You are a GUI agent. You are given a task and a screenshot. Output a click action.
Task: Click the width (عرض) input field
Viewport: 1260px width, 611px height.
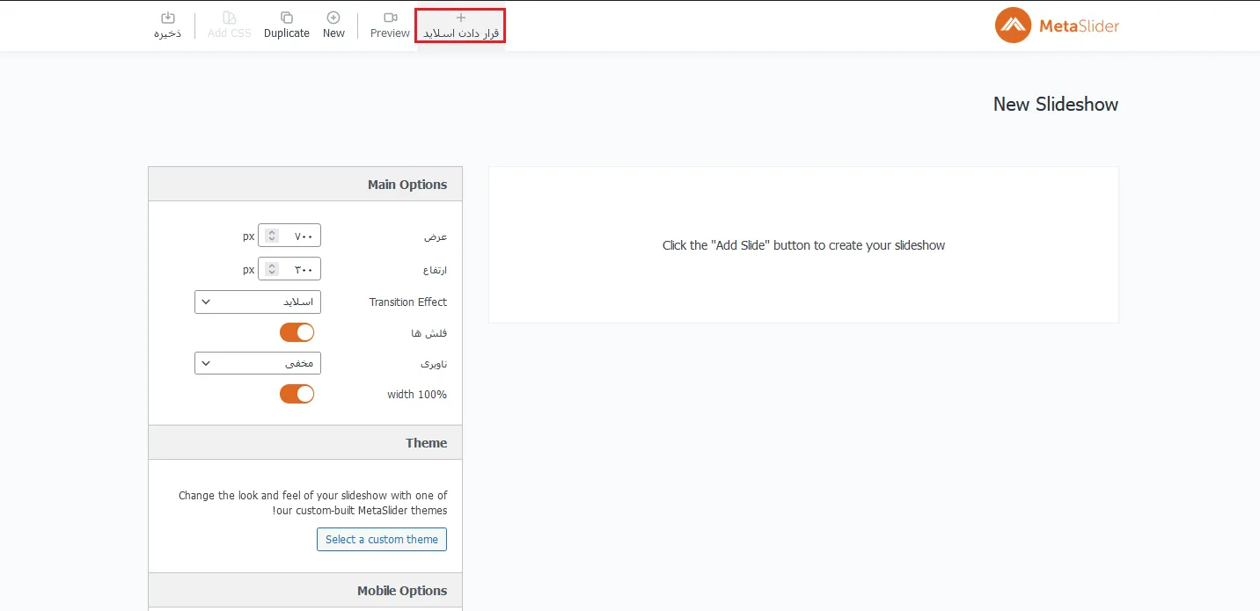(x=289, y=236)
